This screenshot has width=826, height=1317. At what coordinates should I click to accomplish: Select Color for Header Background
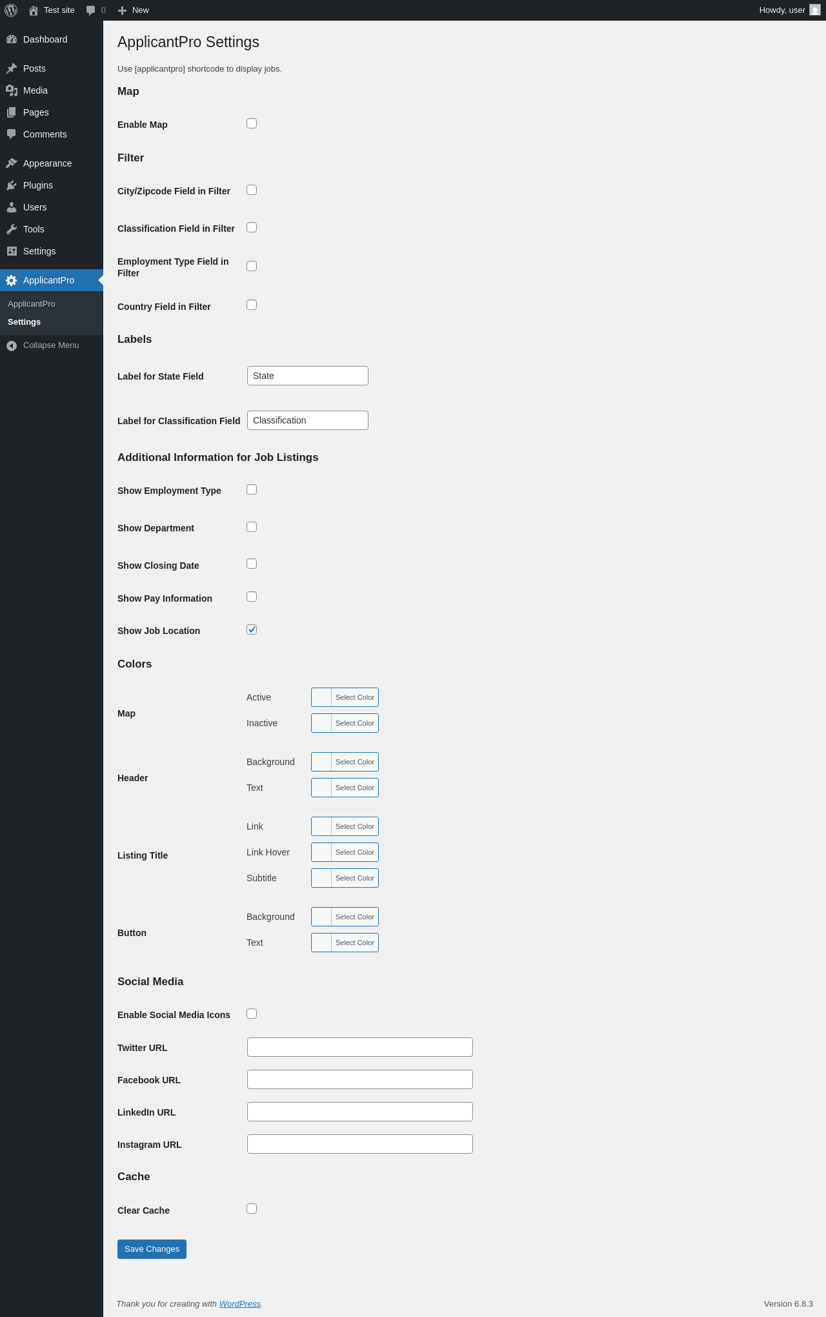coord(345,762)
